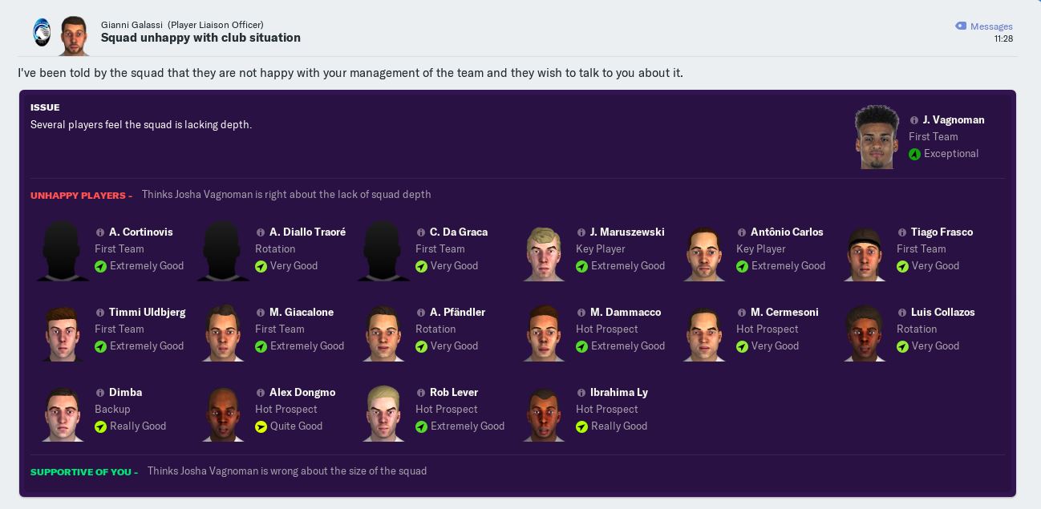
Task: Click Alex Dongmo's yellow morale icon
Action: [261, 426]
